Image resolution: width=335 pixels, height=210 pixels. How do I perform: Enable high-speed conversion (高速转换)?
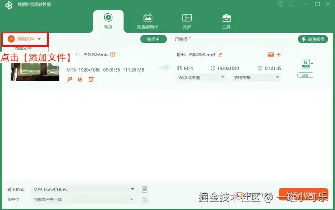313,39
